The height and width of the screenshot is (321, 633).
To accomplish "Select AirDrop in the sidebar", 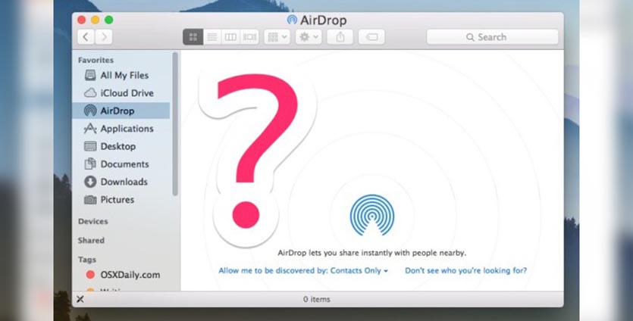I will (121, 111).
